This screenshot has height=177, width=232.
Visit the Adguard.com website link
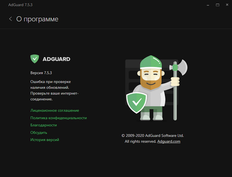click(169, 141)
